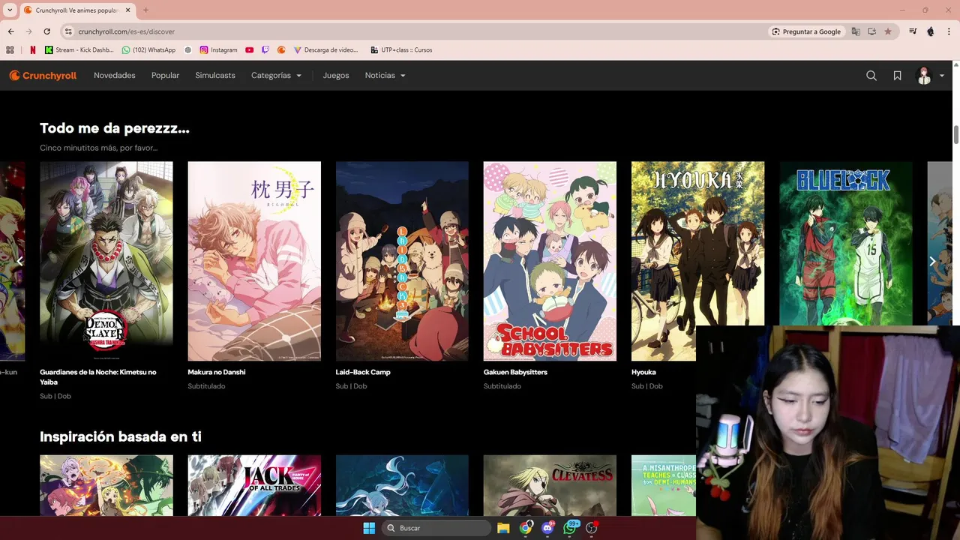The image size is (960, 540).
Task: Click the Gakuen Babysitters title text
Action: tap(515, 372)
